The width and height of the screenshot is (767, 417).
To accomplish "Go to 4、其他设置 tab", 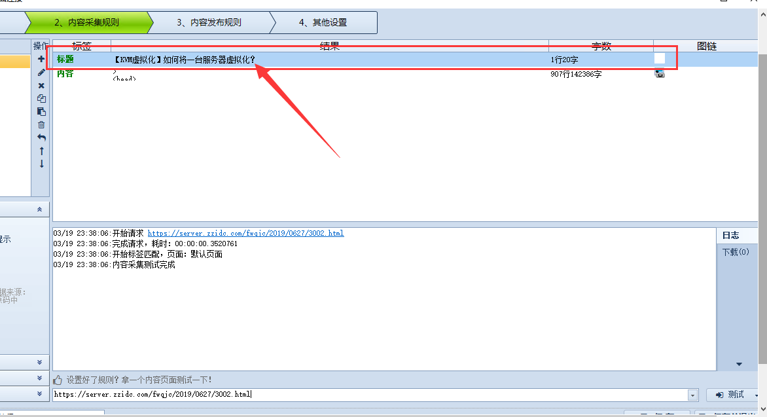I will point(323,22).
